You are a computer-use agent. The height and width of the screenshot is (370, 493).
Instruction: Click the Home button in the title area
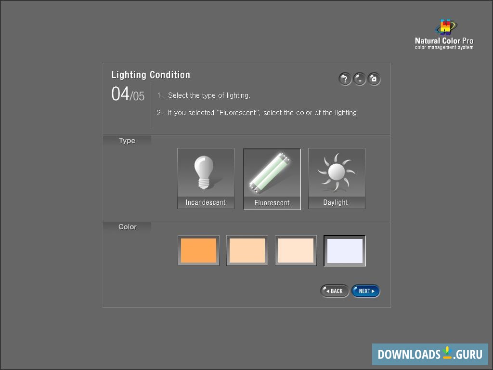pyautogui.click(x=374, y=79)
